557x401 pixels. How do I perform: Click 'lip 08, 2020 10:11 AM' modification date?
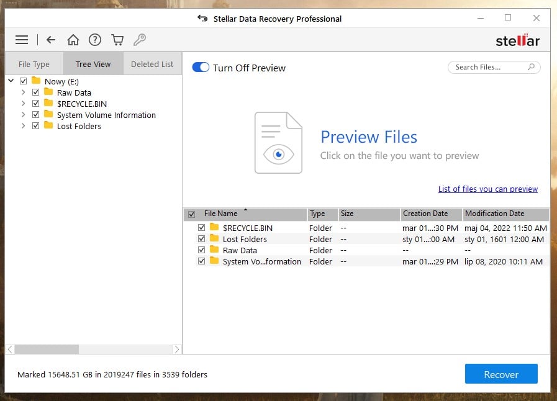coord(504,261)
